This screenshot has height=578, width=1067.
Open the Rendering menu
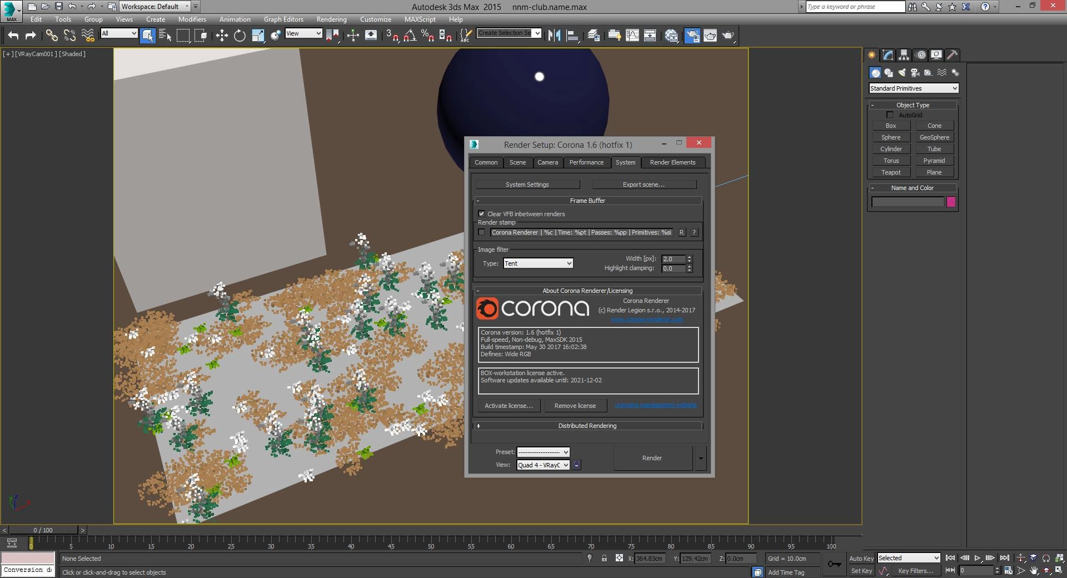click(x=331, y=19)
